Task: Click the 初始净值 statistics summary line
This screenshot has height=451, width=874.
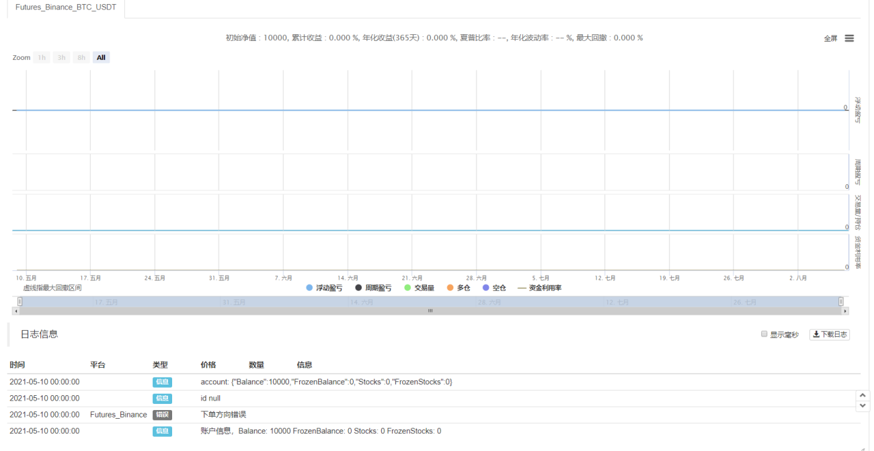Action: tap(434, 38)
